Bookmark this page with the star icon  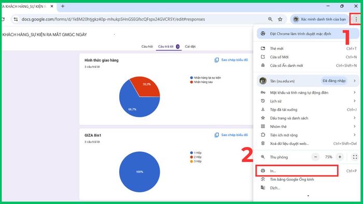coord(280,19)
